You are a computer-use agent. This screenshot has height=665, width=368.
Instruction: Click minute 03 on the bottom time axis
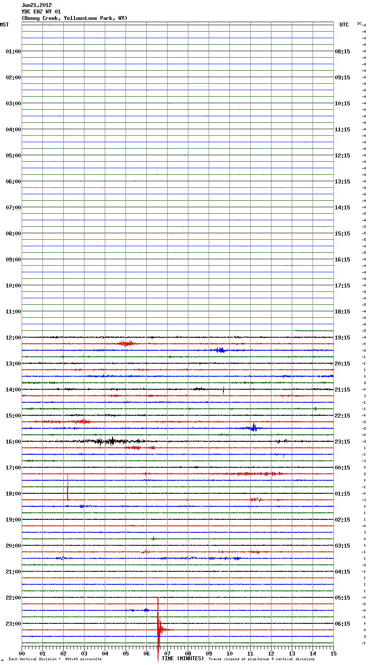tap(84, 653)
